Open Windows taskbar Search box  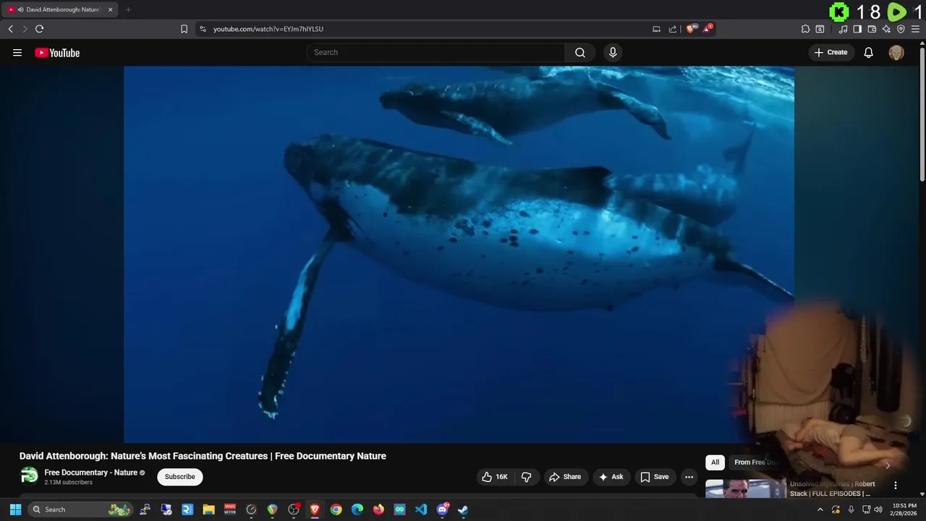click(81, 509)
